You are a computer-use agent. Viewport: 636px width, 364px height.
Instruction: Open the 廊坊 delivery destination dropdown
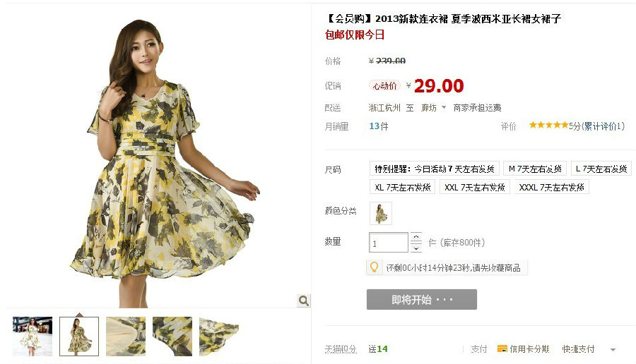[x=434, y=108]
